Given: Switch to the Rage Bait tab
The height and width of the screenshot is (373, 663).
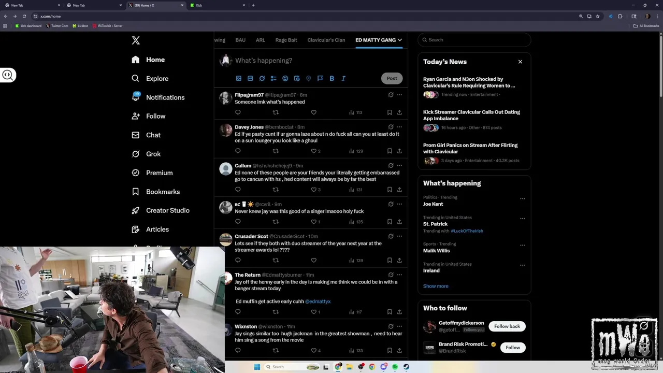Looking at the screenshot, I should click(286, 40).
